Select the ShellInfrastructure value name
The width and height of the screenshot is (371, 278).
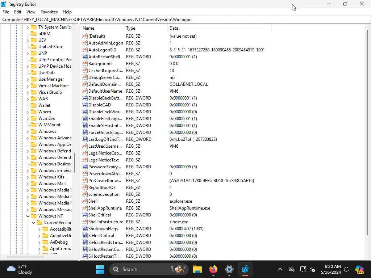(x=105, y=222)
